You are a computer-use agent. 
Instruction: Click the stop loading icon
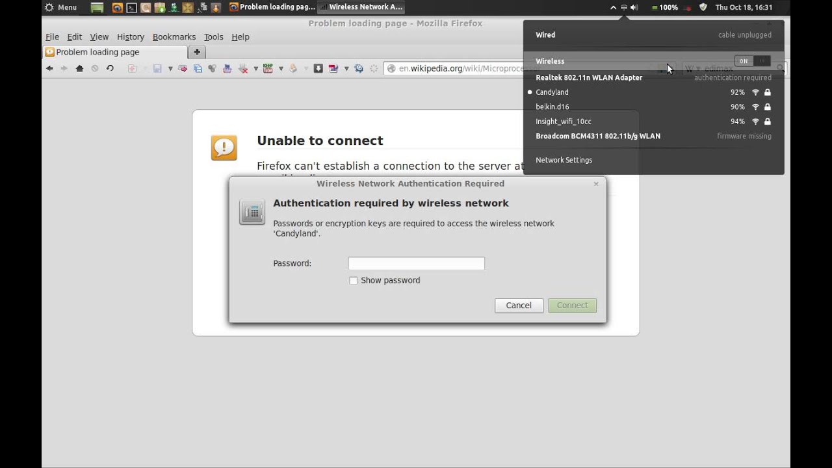[x=94, y=68]
